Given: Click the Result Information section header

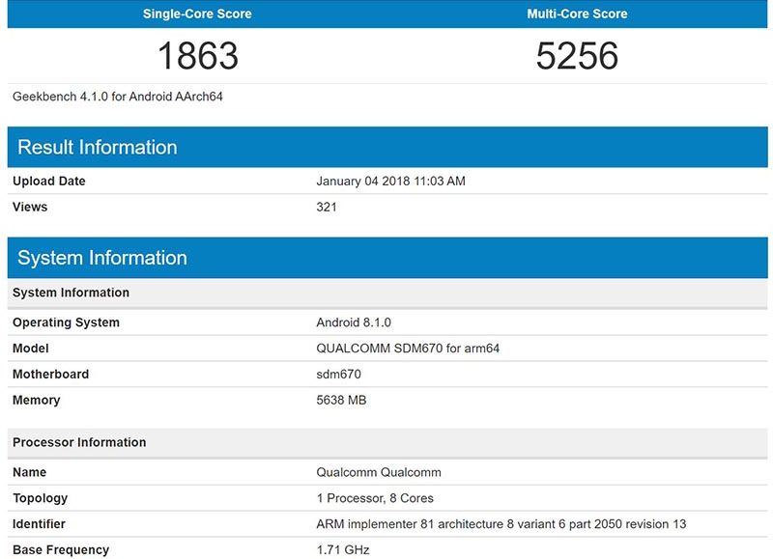Looking at the screenshot, I should (x=387, y=148).
